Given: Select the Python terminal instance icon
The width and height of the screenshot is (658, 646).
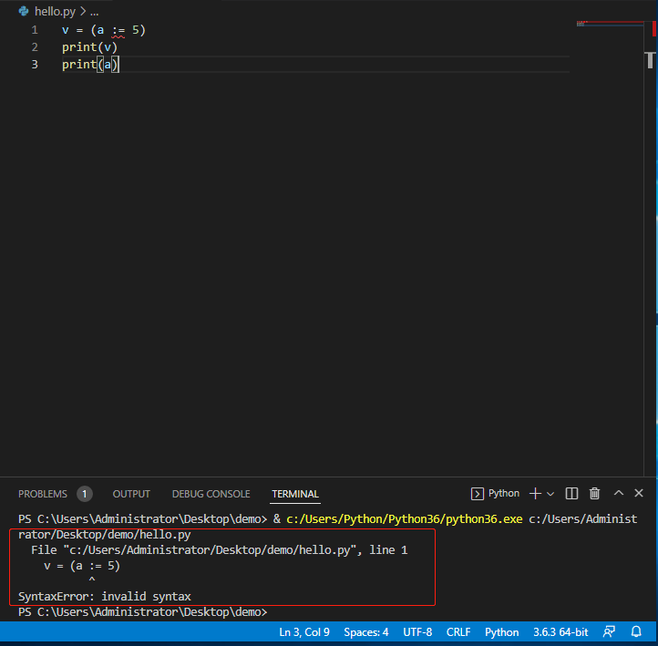Looking at the screenshot, I should pos(478,494).
